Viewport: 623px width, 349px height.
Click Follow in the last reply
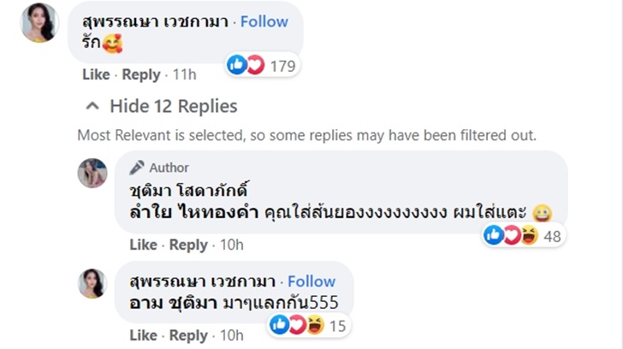click(x=311, y=281)
